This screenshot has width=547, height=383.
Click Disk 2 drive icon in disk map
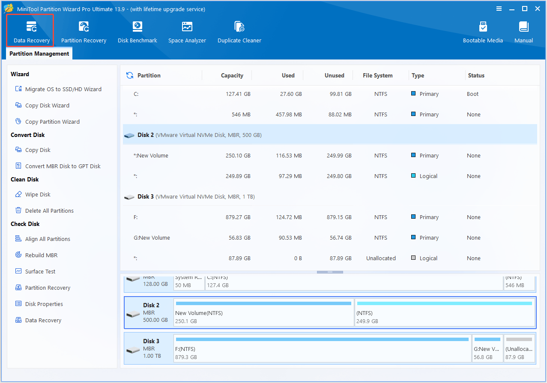(133, 314)
